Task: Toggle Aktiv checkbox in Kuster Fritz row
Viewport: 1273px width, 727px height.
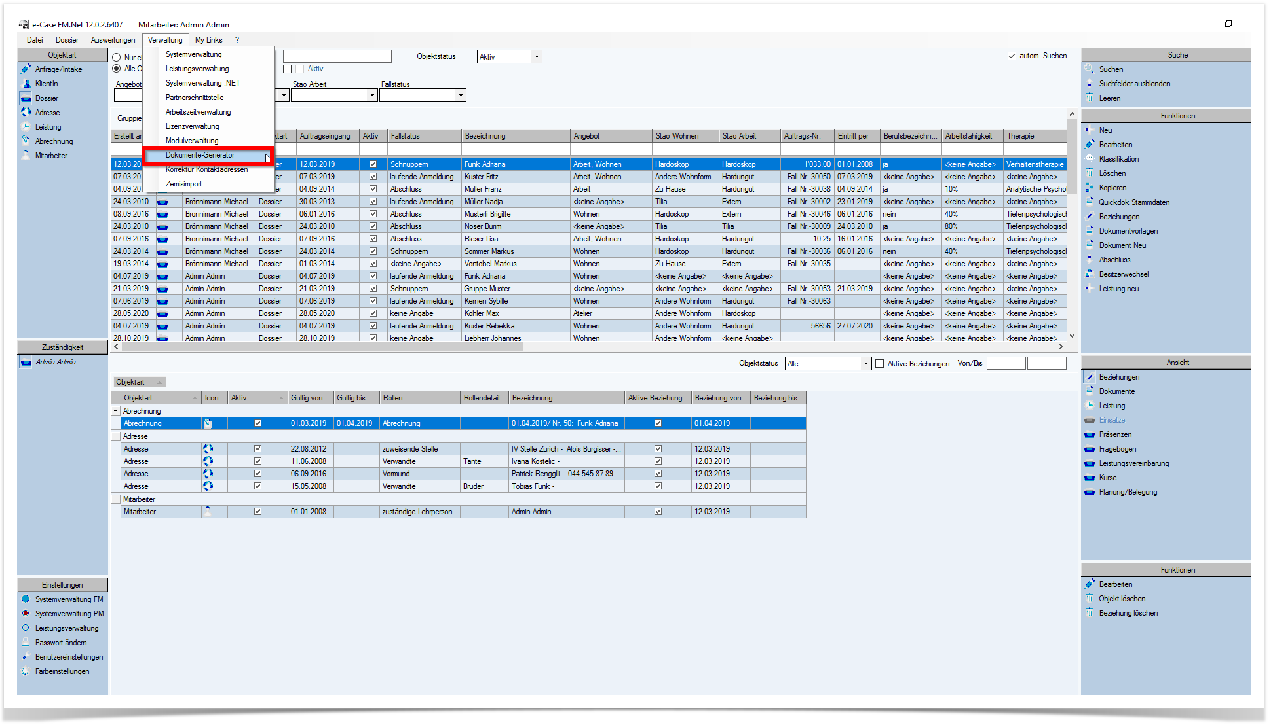Action: [x=373, y=177]
